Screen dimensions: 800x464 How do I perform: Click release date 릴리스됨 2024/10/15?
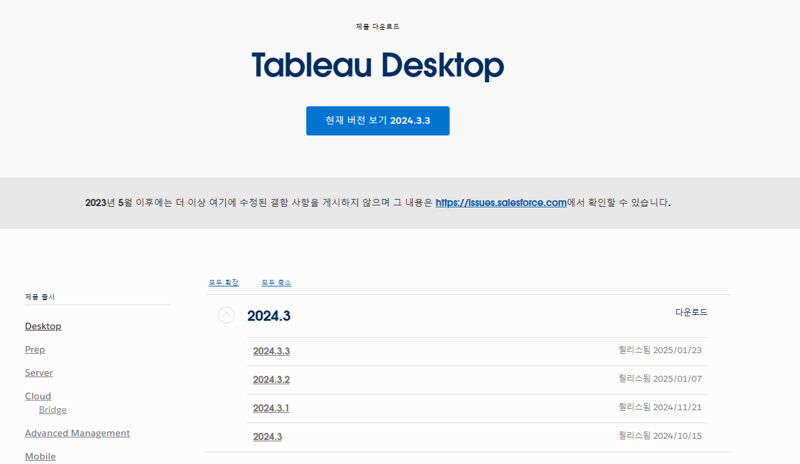660,436
